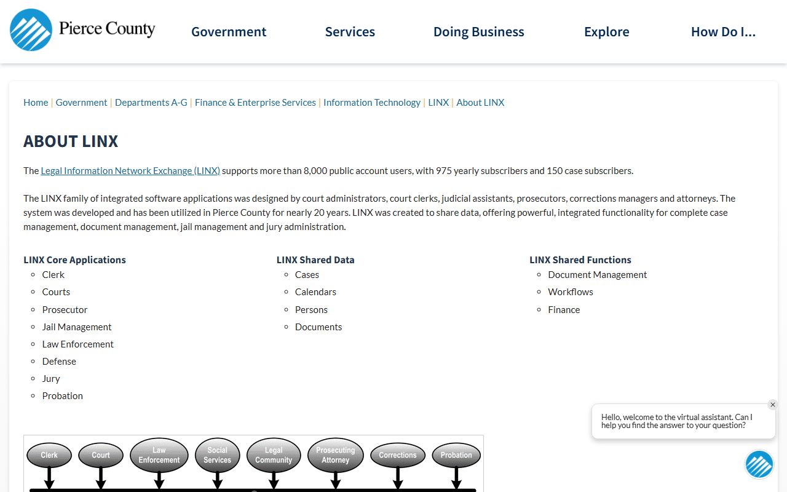Click the LINX Shared Data heading
Viewport: 787px width, 492px height.
[x=315, y=260]
